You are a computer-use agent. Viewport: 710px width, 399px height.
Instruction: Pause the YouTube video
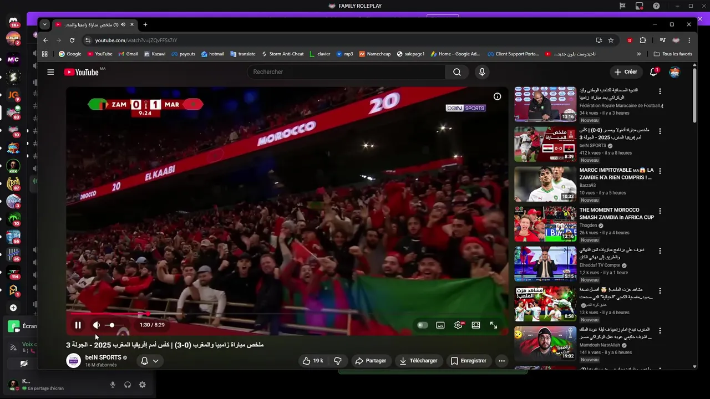click(x=78, y=325)
